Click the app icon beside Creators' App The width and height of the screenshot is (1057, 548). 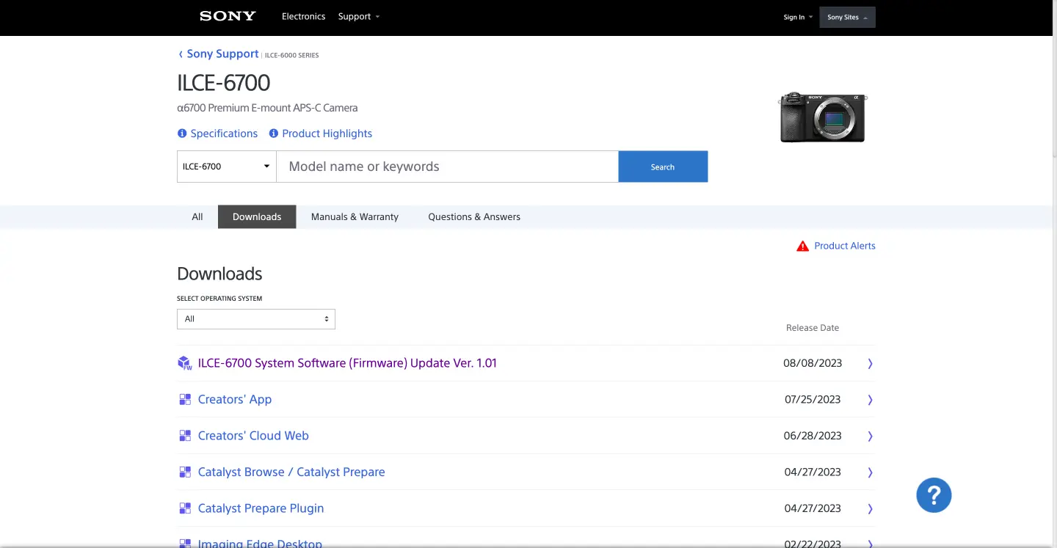click(x=185, y=400)
